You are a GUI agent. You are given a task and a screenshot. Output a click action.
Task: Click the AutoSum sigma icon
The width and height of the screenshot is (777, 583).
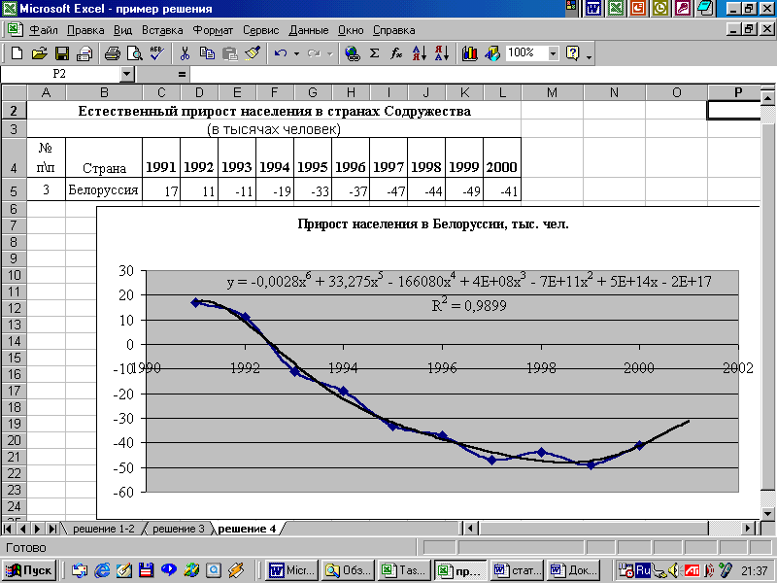coord(375,53)
